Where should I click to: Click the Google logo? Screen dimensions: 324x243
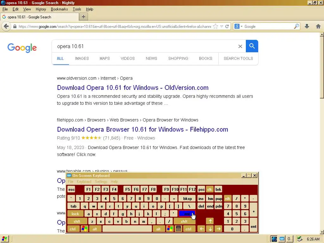click(22, 48)
